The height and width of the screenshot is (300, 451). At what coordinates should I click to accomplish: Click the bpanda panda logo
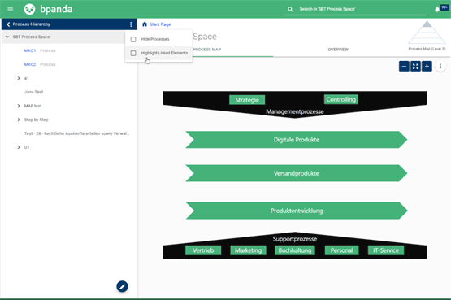point(29,9)
